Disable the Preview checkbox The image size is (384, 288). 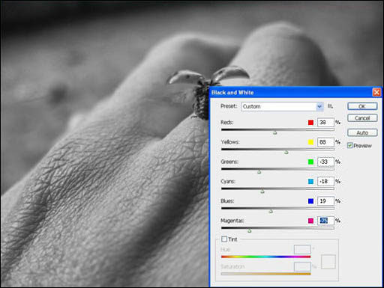coord(350,145)
